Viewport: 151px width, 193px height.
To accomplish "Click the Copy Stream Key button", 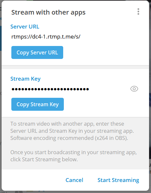I will point(38,104).
